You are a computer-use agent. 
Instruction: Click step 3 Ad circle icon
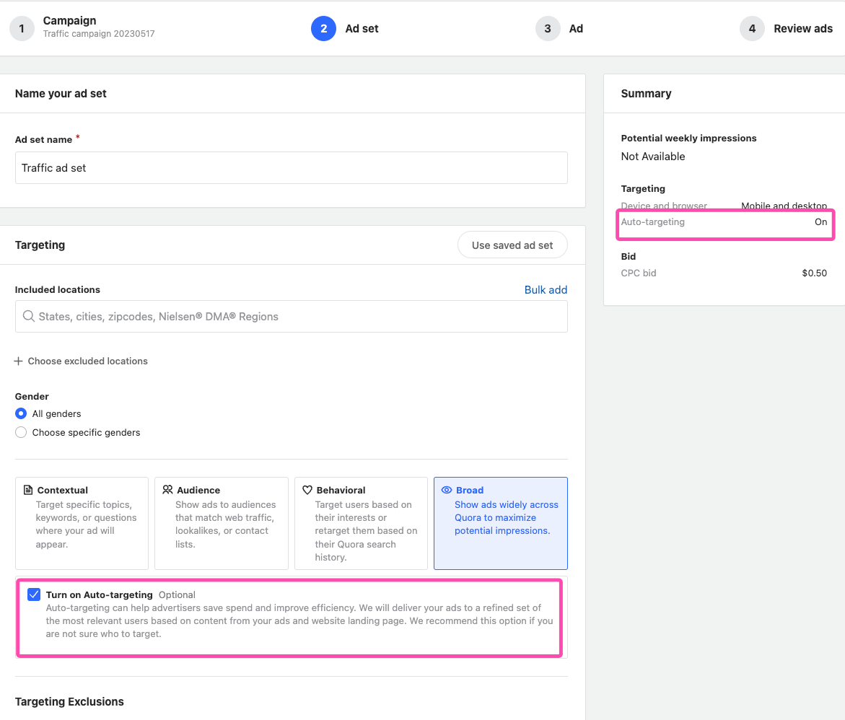coord(548,28)
